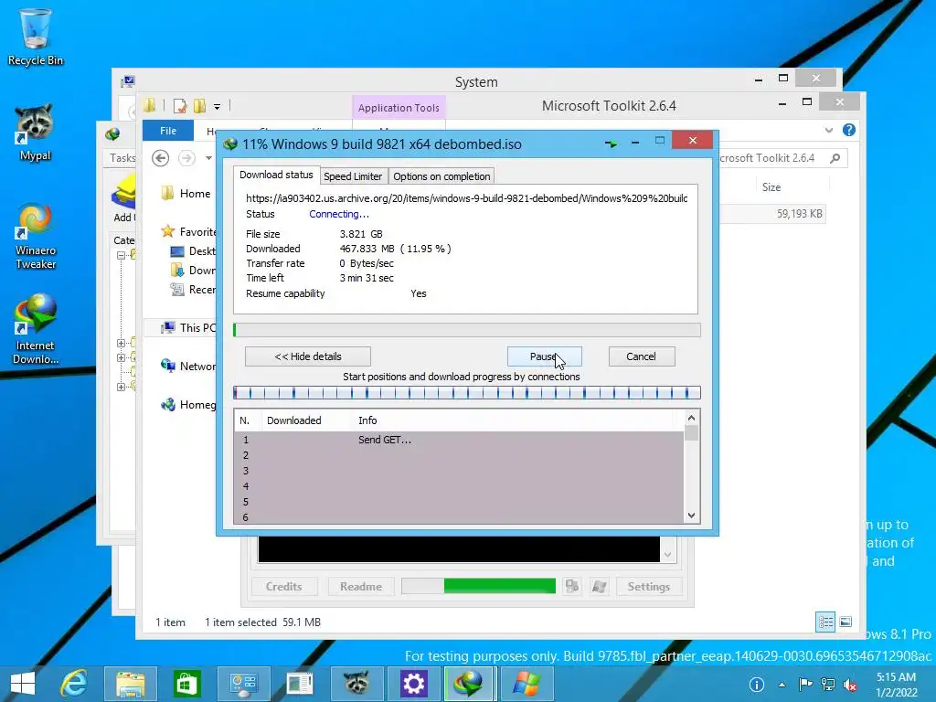Click the Info column header
Viewport: 936px width, 702px height.
367,420
